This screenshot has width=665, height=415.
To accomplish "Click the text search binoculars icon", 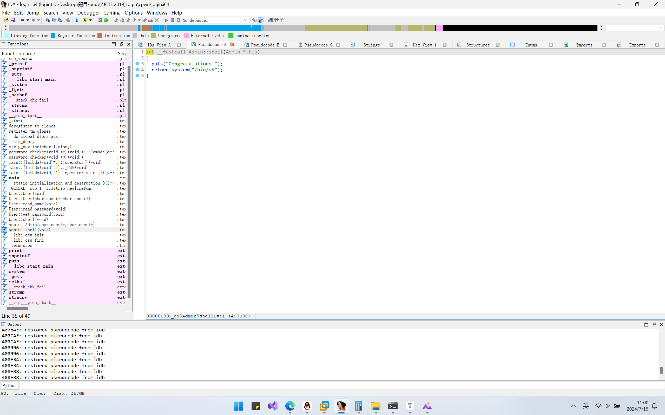I will point(54,20).
